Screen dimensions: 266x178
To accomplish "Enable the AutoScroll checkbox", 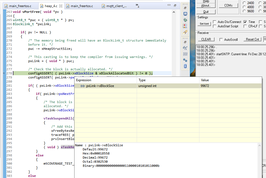I will pos(221,39).
